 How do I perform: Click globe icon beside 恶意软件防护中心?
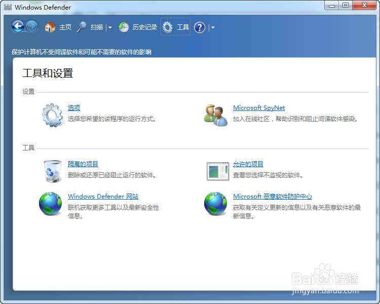click(x=216, y=204)
